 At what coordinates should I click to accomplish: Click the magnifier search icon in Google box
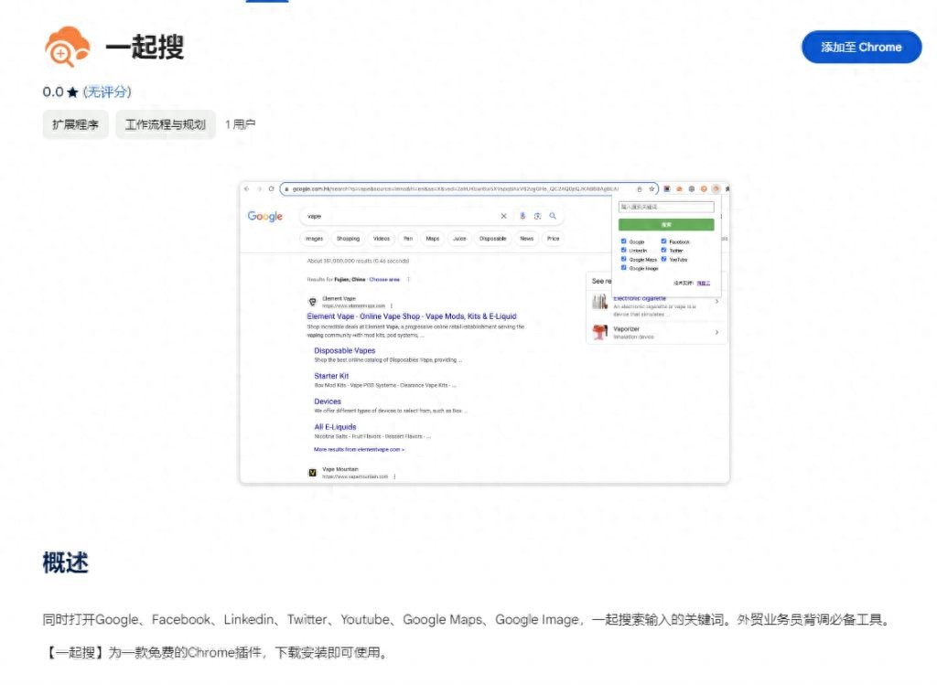(x=553, y=217)
